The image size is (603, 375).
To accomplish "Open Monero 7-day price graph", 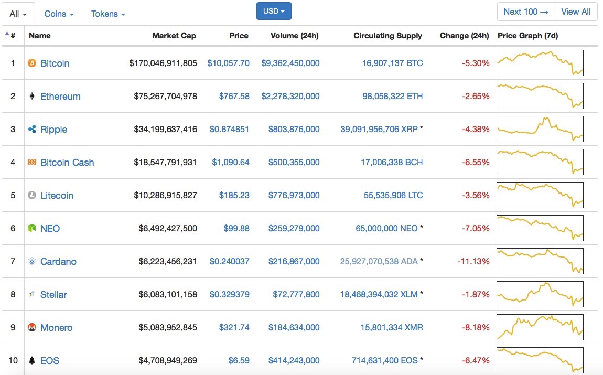I will (540, 327).
